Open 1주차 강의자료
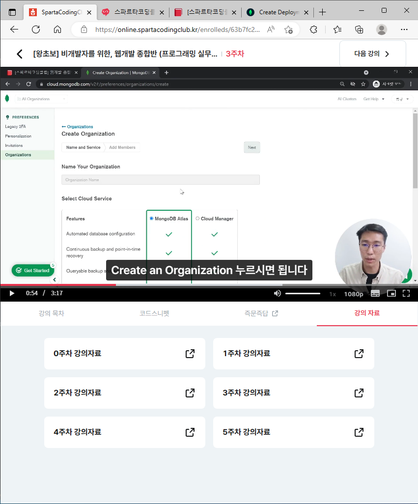 tap(294, 354)
